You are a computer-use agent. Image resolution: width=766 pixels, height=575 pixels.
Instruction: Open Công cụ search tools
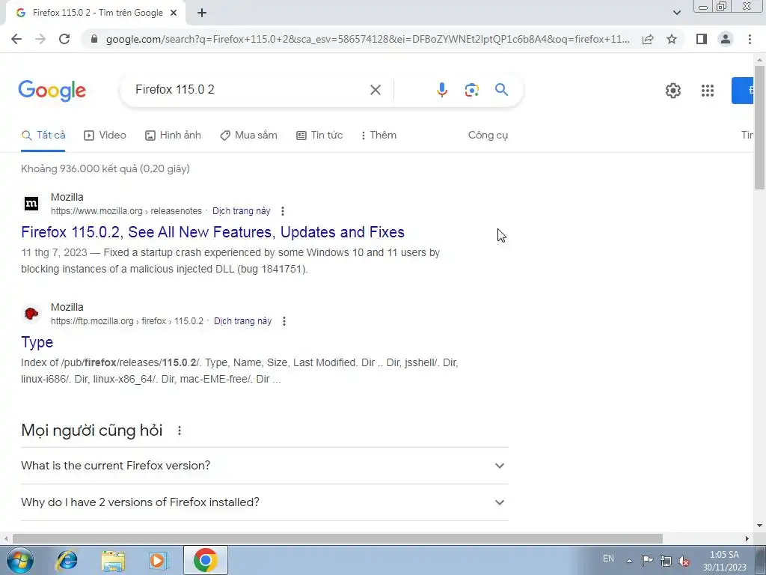coord(488,136)
